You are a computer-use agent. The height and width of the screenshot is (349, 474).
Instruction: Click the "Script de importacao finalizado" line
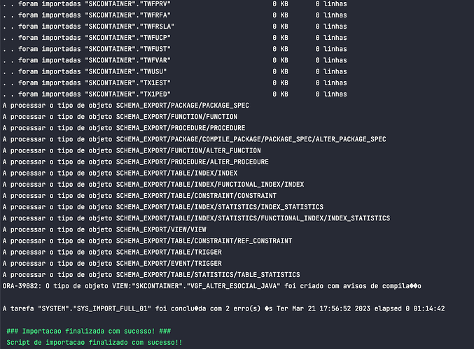(x=92, y=342)
